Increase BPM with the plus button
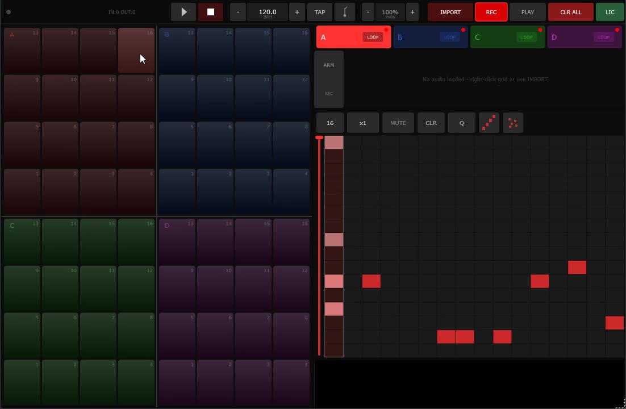The width and height of the screenshot is (626, 409). pos(297,12)
